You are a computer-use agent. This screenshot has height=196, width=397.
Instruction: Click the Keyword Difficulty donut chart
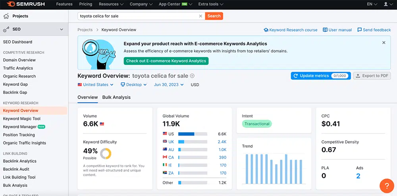(106, 154)
